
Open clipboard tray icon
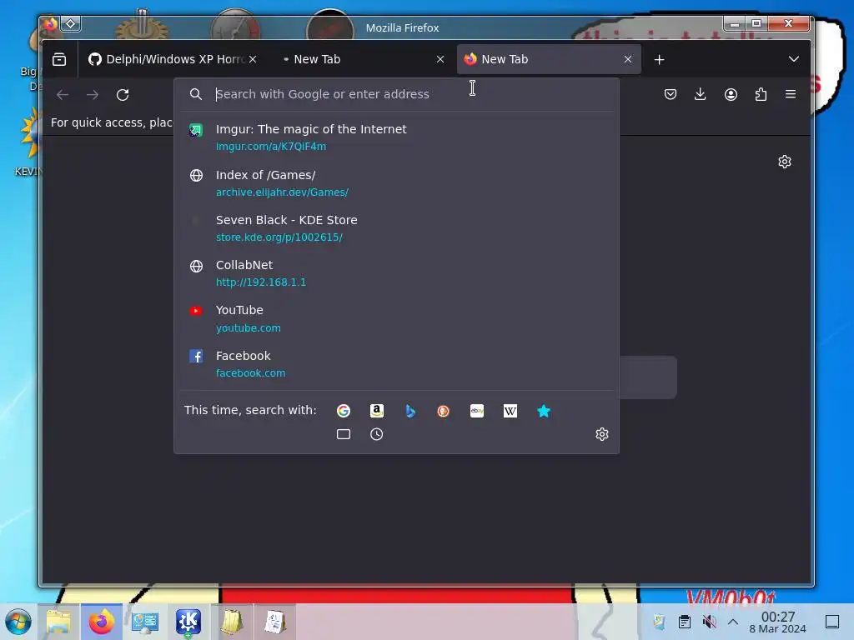point(684,622)
